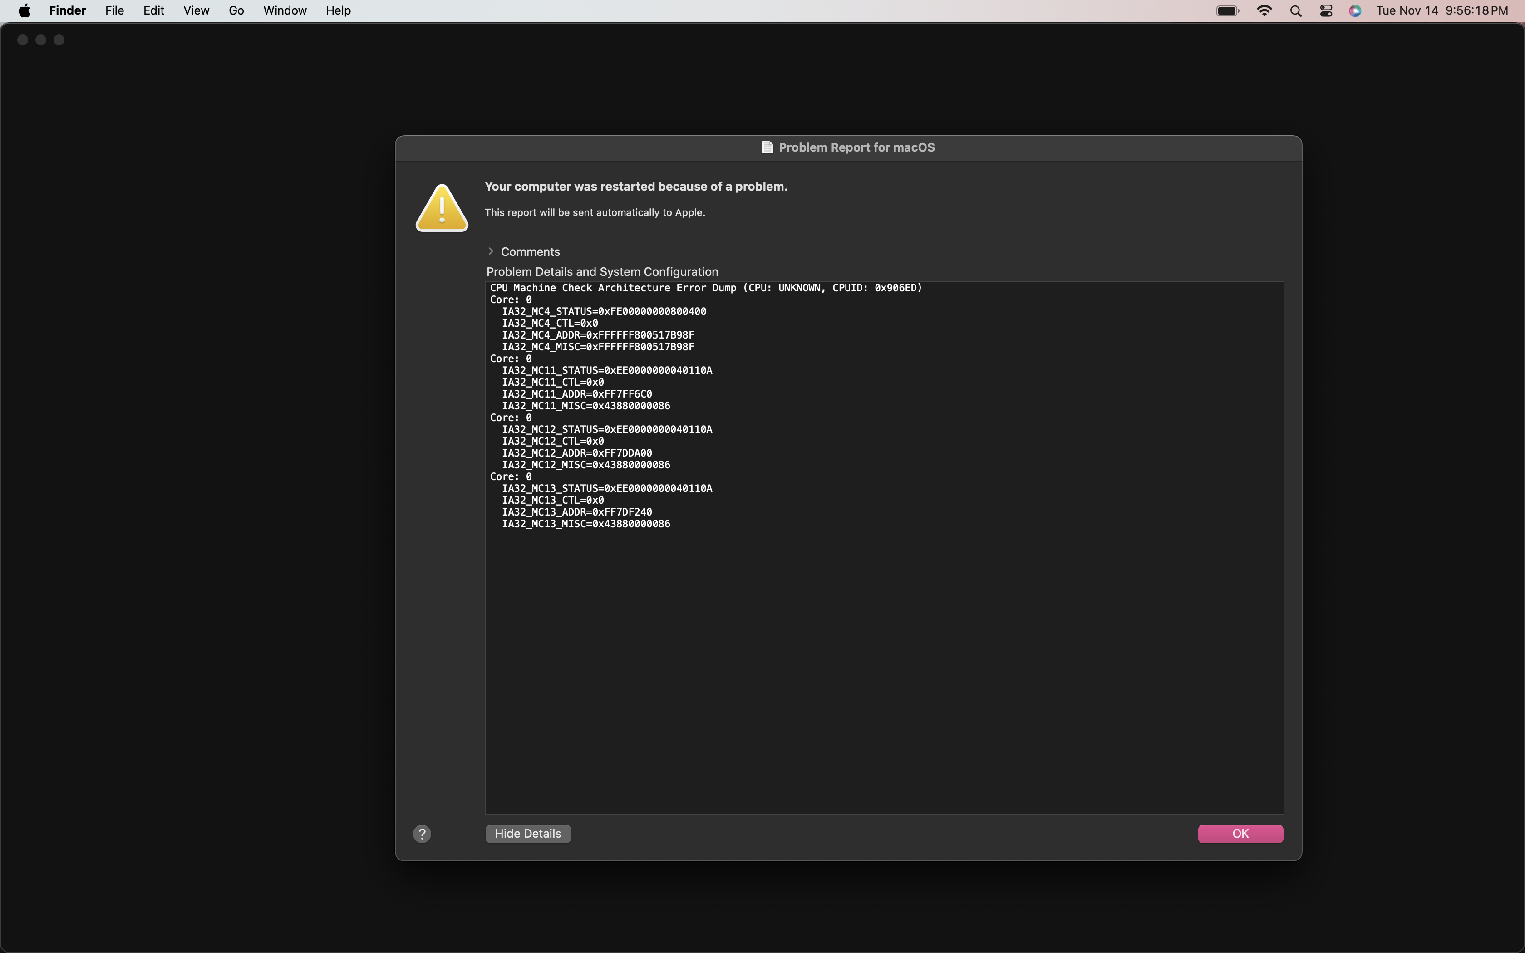Screen dimensions: 1525x953
Task: Click the Comments label
Action: (x=530, y=251)
